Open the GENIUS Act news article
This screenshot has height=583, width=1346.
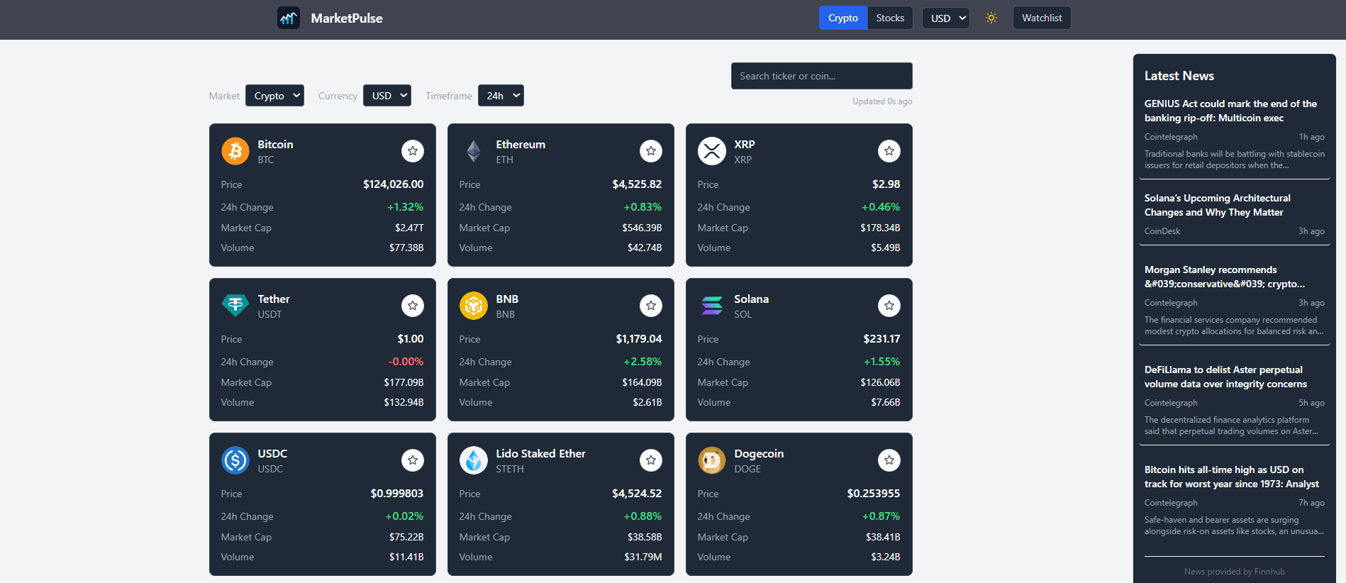click(x=1230, y=111)
